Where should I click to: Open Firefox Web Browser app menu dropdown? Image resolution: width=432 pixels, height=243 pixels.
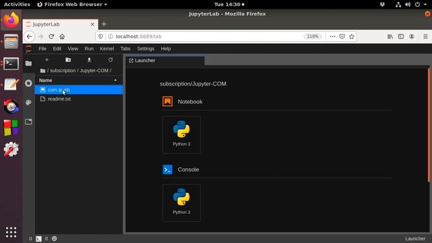72,5
